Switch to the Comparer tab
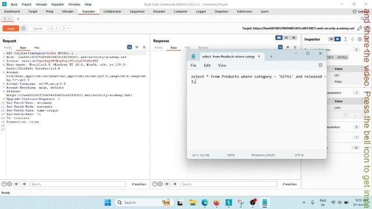Image resolution: width=372 pixels, height=209 pixels. (180, 12)
